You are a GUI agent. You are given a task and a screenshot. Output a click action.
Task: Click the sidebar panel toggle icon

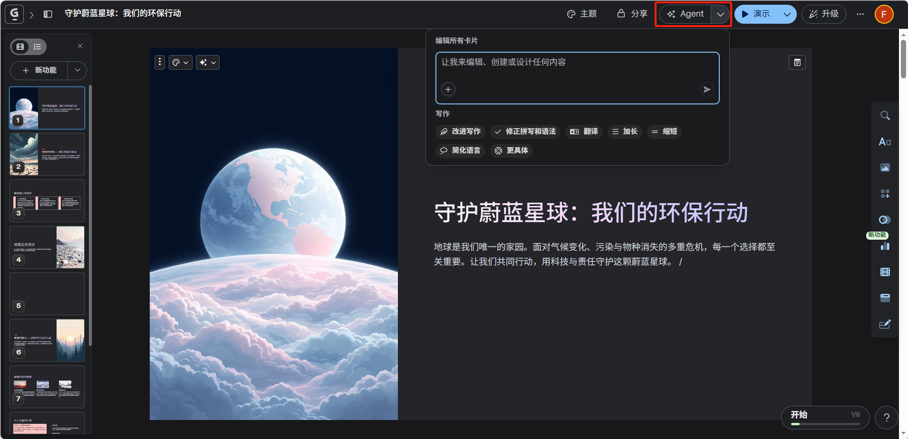tap(48, 14)
